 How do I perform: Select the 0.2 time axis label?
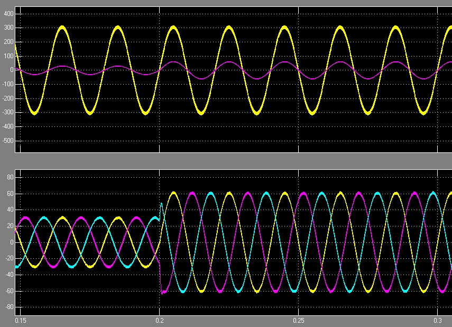pyautogui.click(x=160, y=321)
